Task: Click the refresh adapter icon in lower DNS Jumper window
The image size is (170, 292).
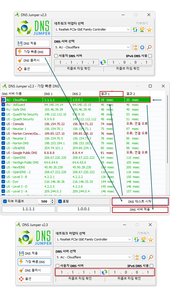Action: 137,239
